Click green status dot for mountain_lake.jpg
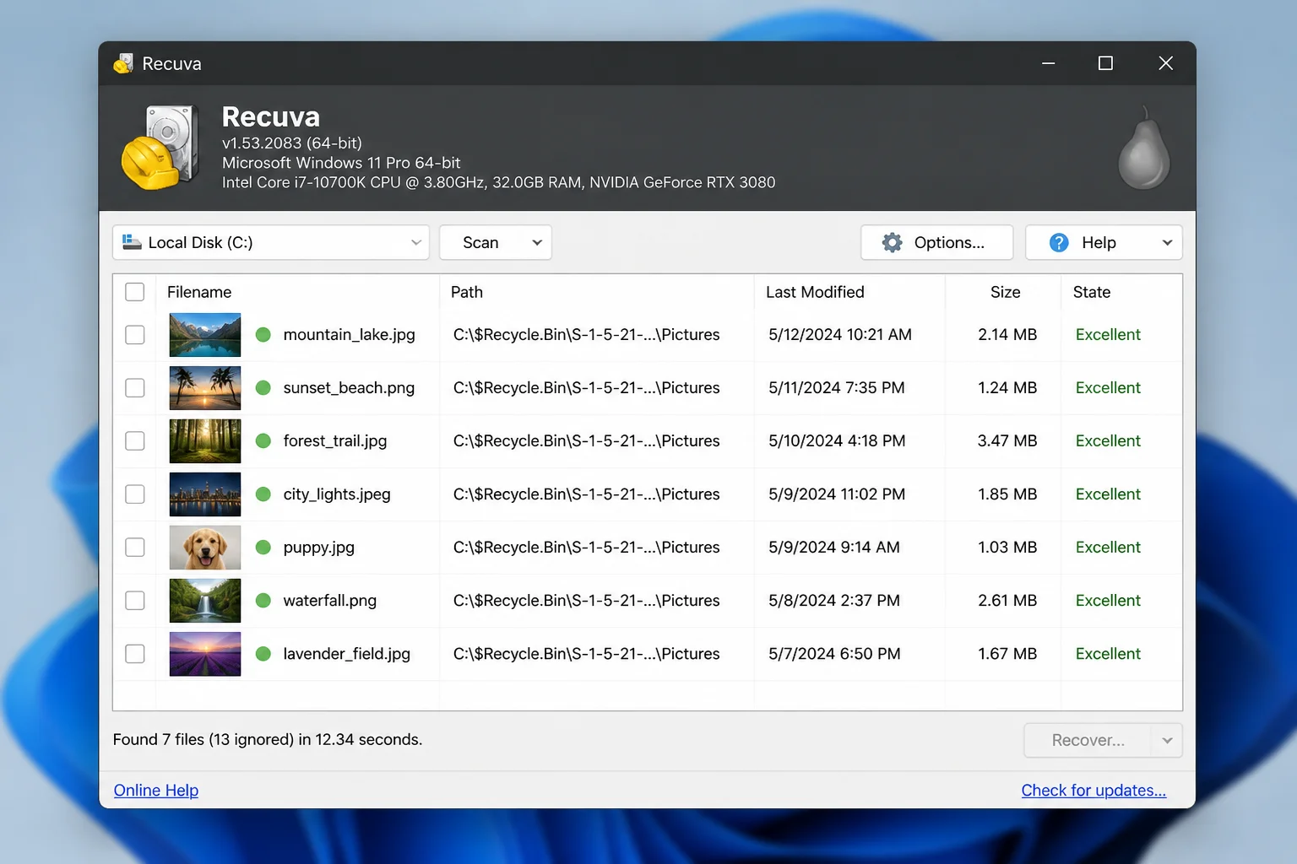 [263, 335]
